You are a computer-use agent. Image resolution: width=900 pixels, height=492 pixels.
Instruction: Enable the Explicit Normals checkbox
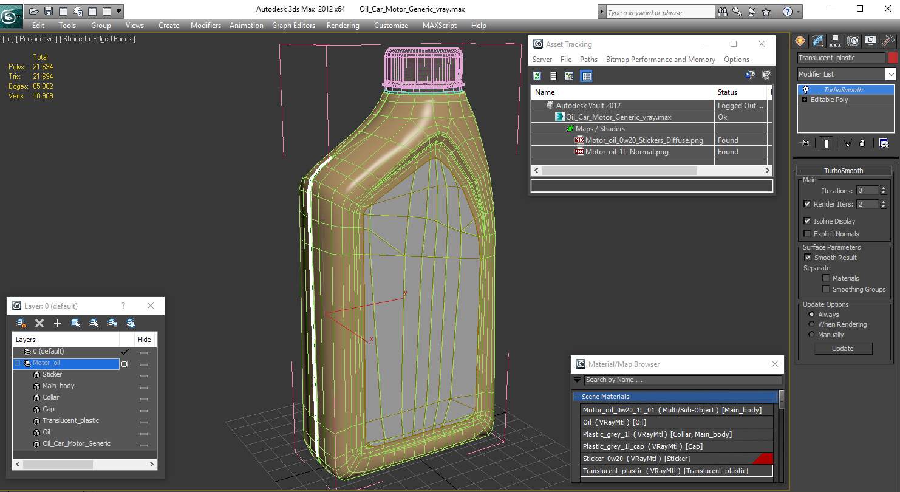pyautogui.click(x=807, y=234)
